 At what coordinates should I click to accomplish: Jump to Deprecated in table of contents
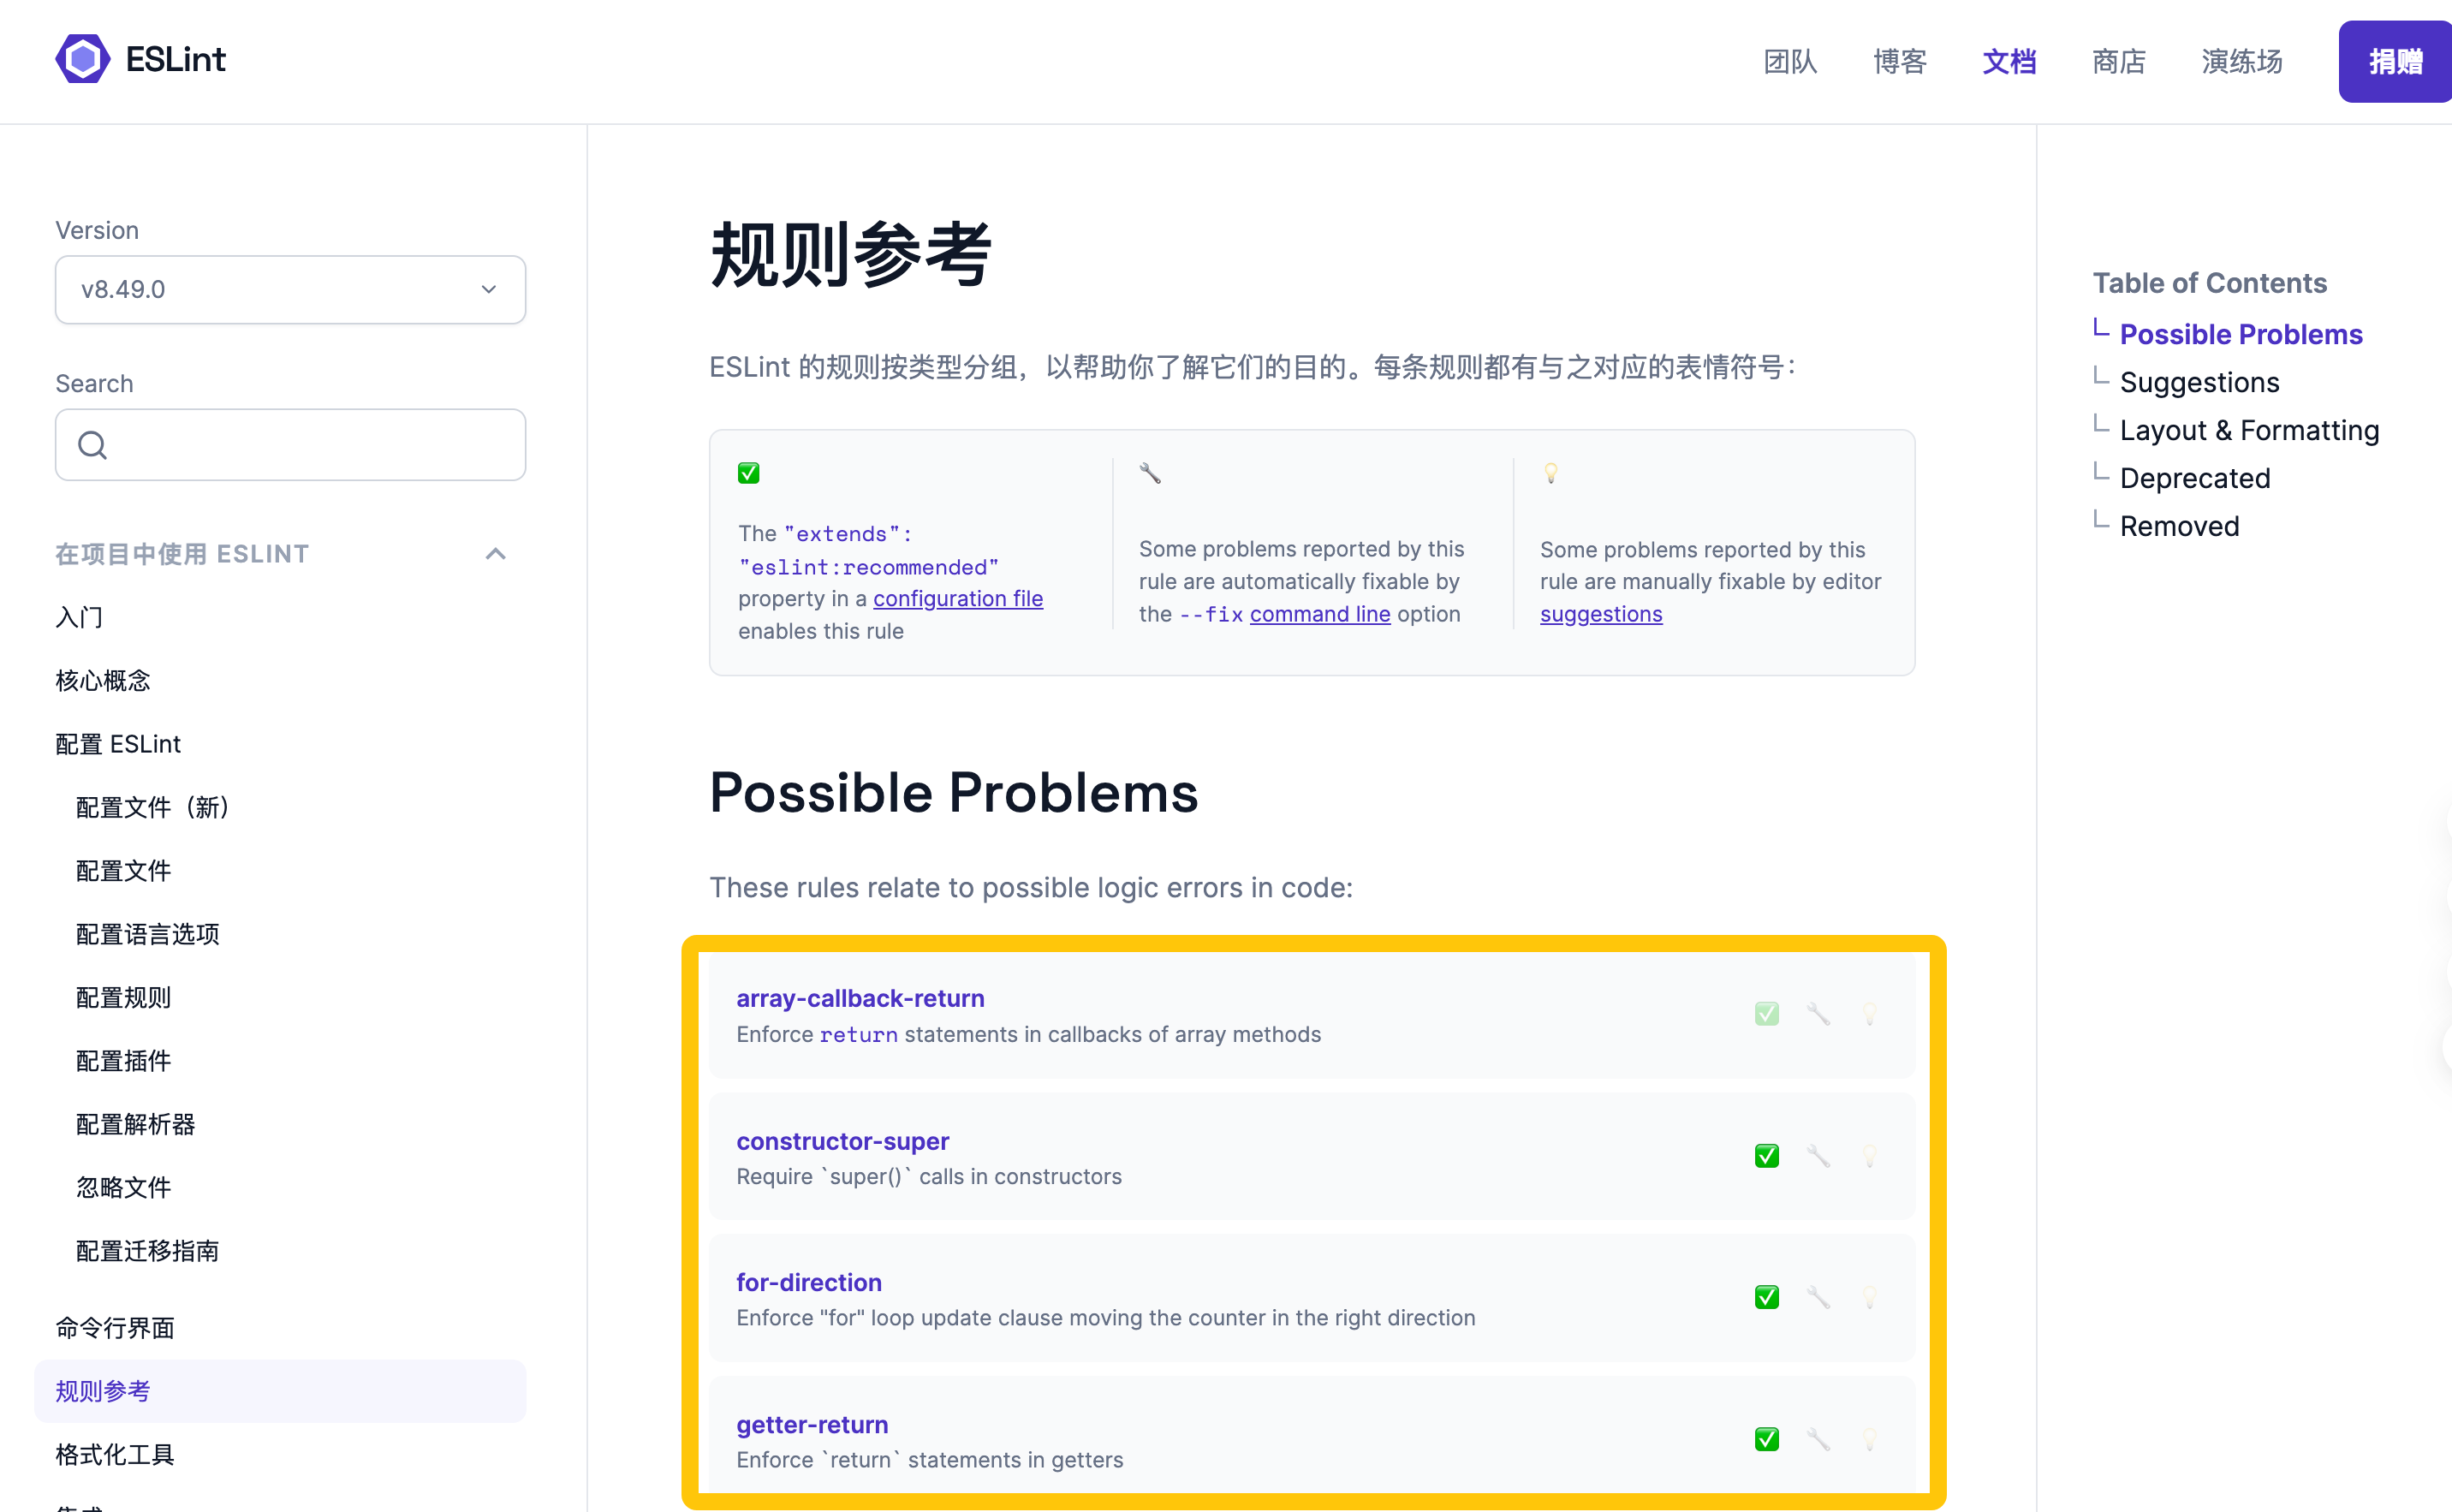click(2195, 478)
